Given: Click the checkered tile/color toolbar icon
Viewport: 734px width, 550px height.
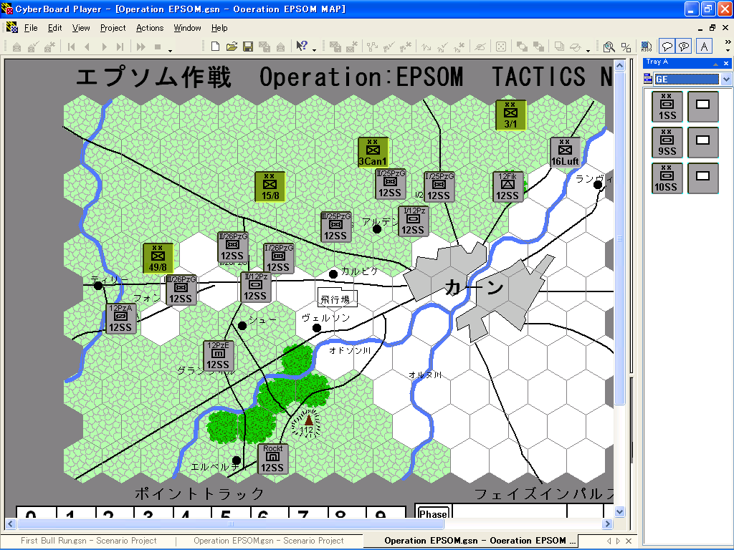Looking at the screenshot, I should (x=647, y=47).
